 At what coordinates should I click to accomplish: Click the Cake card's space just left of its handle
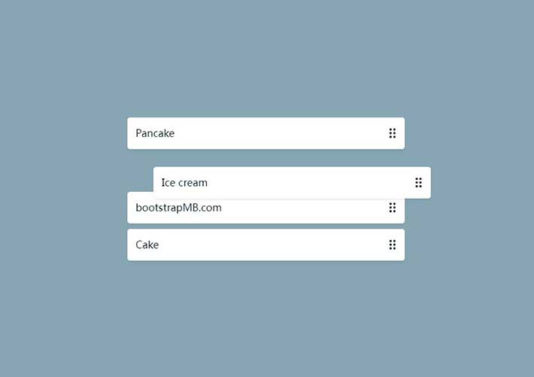(x=376, y=245)
